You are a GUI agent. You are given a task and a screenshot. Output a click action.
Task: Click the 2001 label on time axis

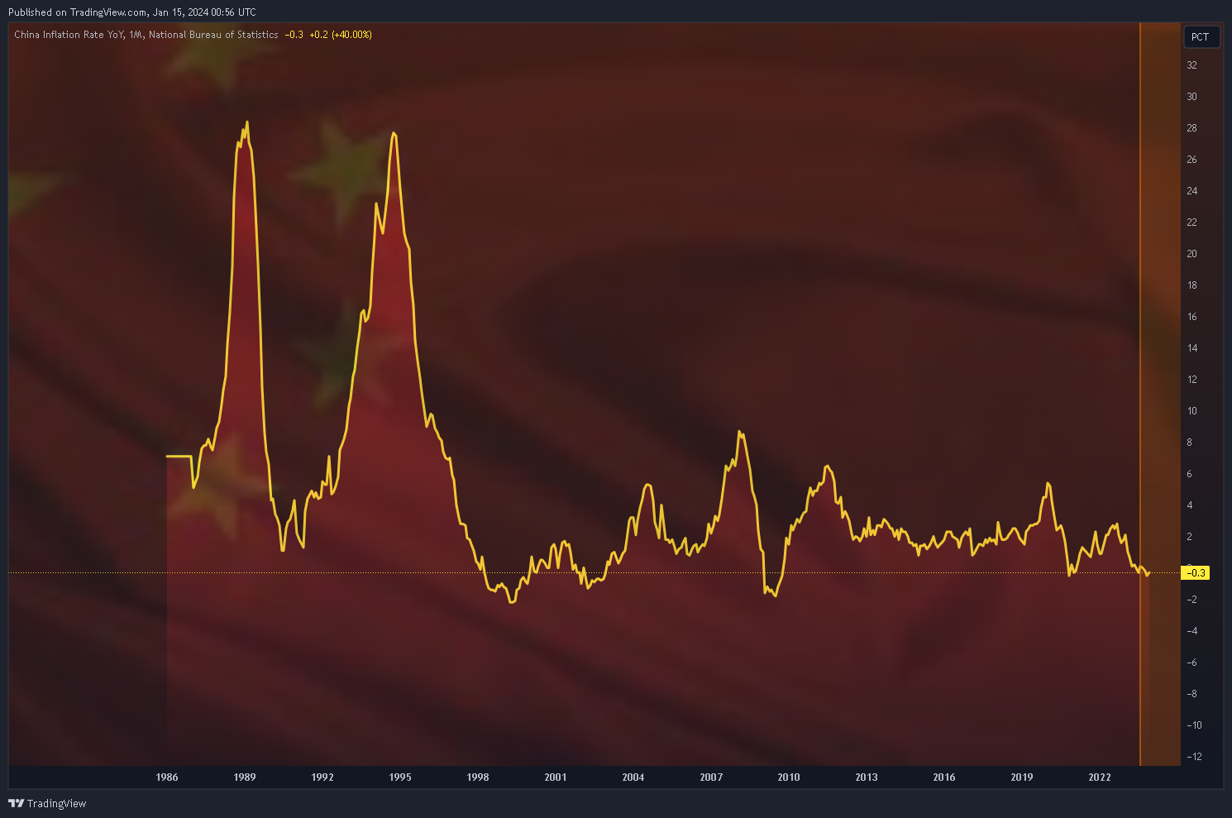pyautogui.click(x=556, y=777)
